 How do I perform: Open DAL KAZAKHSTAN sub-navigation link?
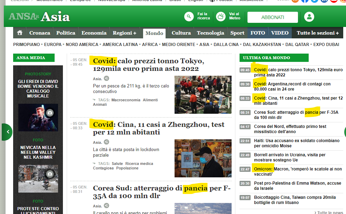pyautogui.click(x=262, y=45)
